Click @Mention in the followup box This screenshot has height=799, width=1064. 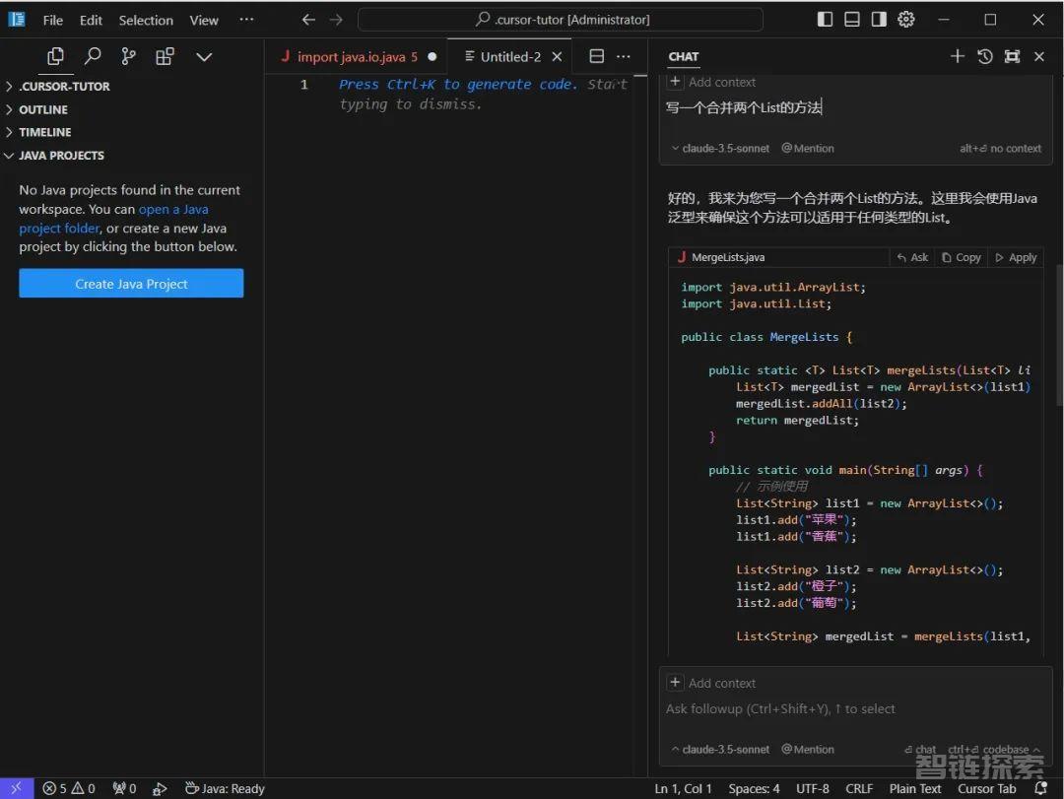coord(808,750)
